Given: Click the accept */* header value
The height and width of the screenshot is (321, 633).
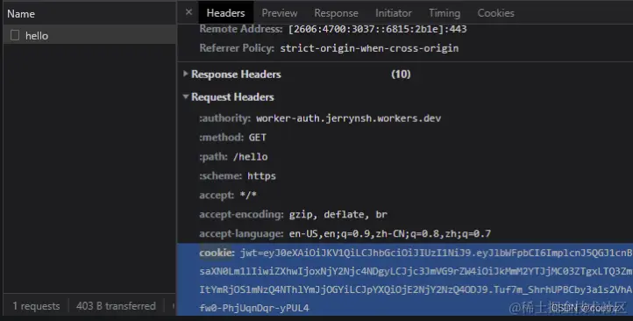Looking at the screenshot, I should 248,196.
